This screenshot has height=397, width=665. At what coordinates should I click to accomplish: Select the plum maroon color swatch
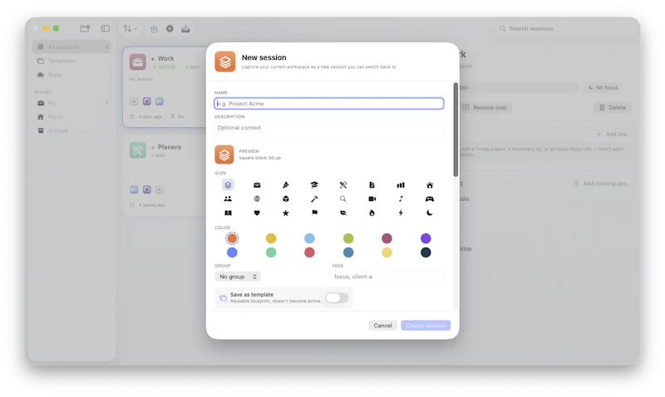[x=387, y=238]
